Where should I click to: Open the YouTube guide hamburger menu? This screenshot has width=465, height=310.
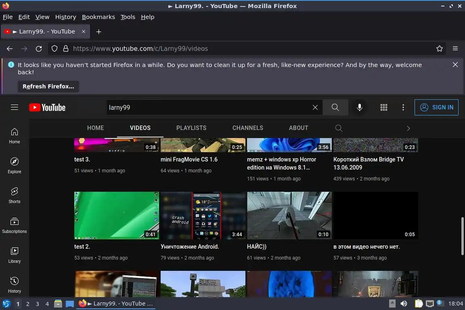[15, 107]
